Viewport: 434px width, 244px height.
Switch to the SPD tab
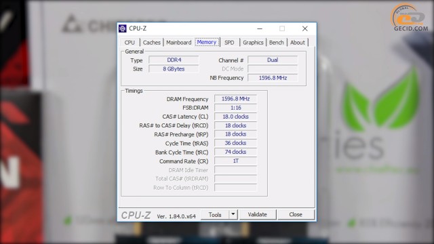point(229,43)
